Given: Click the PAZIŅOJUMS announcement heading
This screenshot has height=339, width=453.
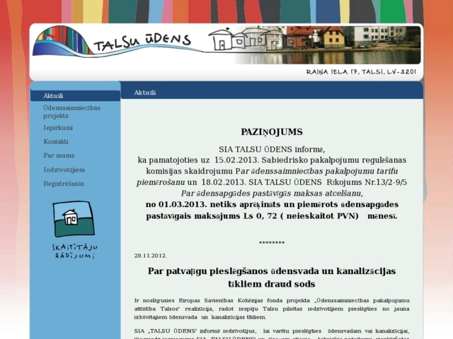Looking at the screenshot, I should coord(272,132).
